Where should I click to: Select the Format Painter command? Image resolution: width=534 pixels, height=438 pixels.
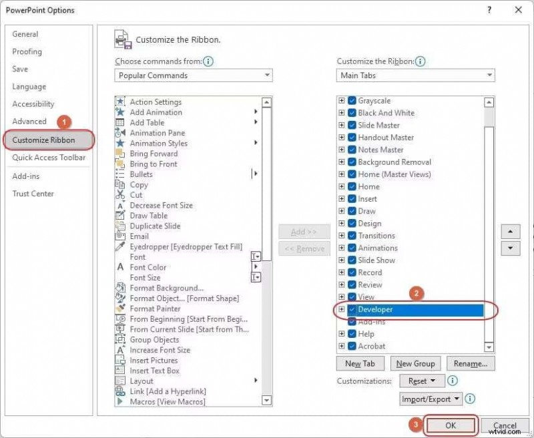[x=159, y=308]
